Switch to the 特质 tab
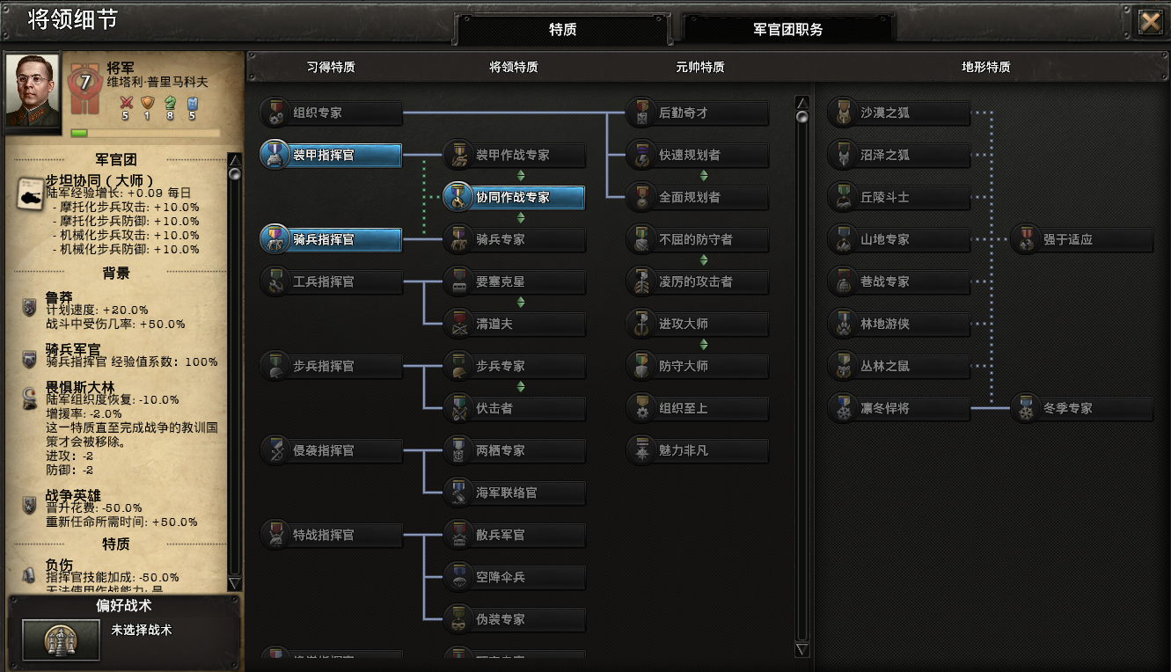1171x672 pixels. click(563, 29)
